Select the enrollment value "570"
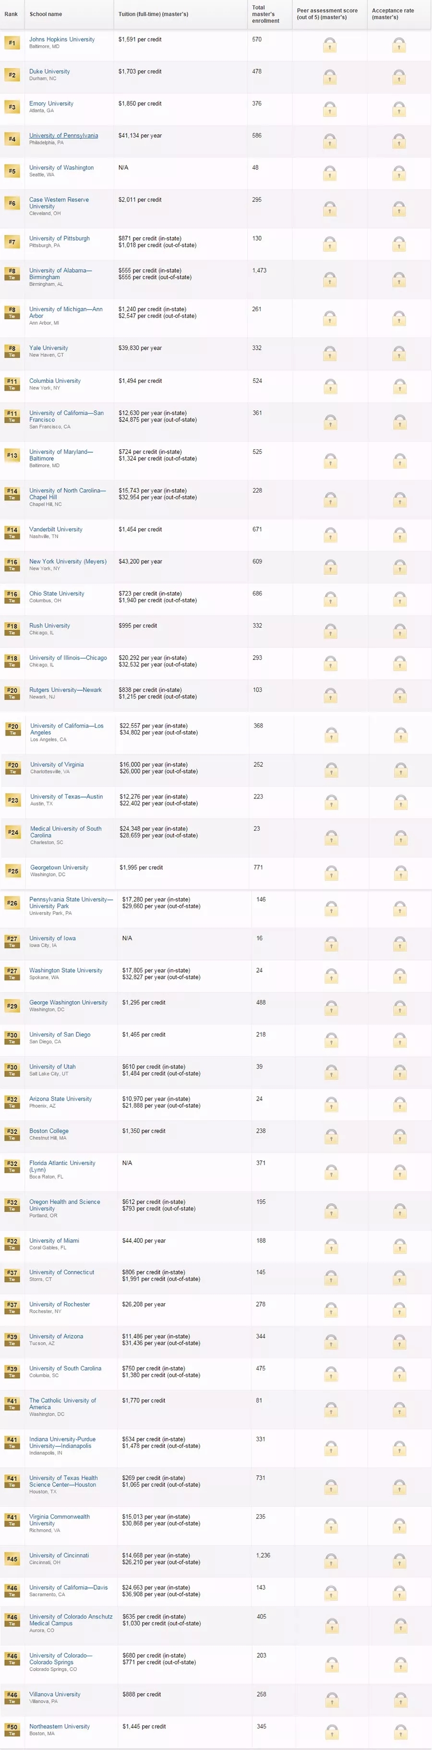This screenshot has height=1750, width=432. coord(257,39)
